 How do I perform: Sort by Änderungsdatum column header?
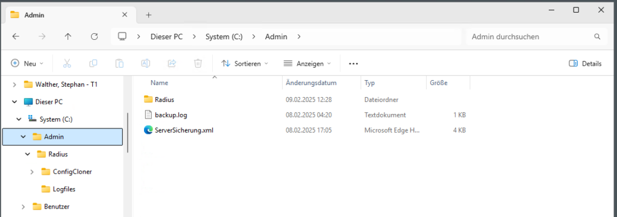click(x=311, y=83)
